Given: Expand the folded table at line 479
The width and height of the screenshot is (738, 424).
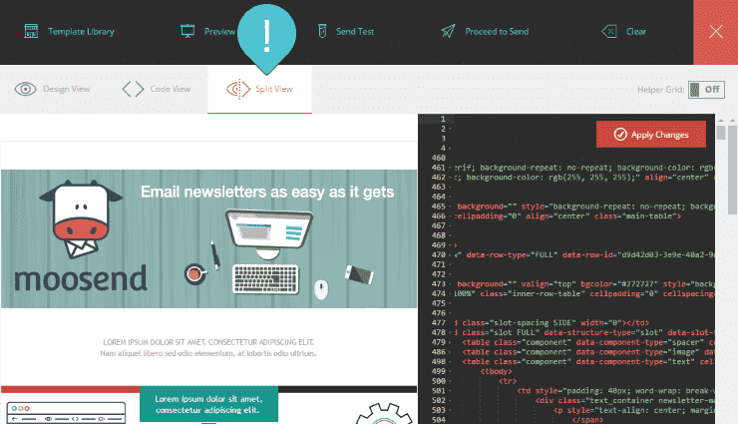Looking at the screenshot, I should click(x=451, y=342).
